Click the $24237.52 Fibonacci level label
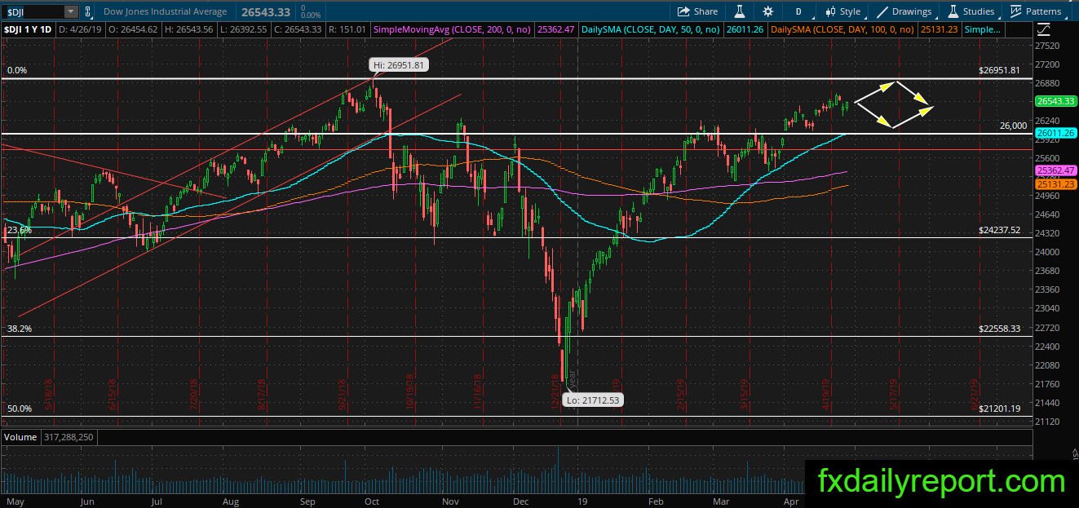Viewport: 1079px width, 508px height. pos(999,231)
